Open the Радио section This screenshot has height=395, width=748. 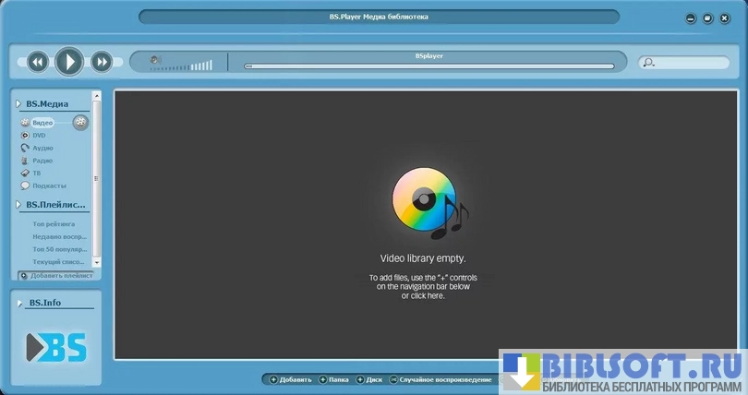42,161
